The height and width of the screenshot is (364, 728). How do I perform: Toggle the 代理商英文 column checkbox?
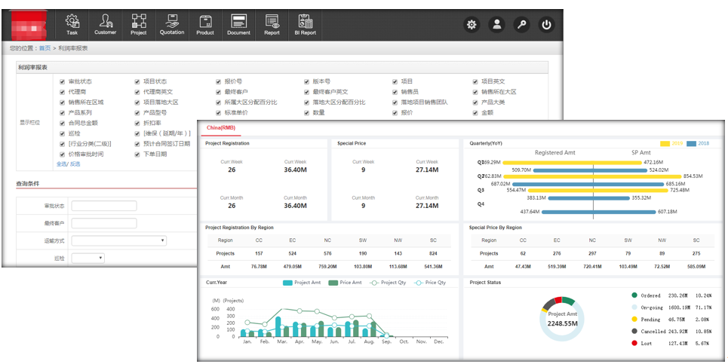137,92
